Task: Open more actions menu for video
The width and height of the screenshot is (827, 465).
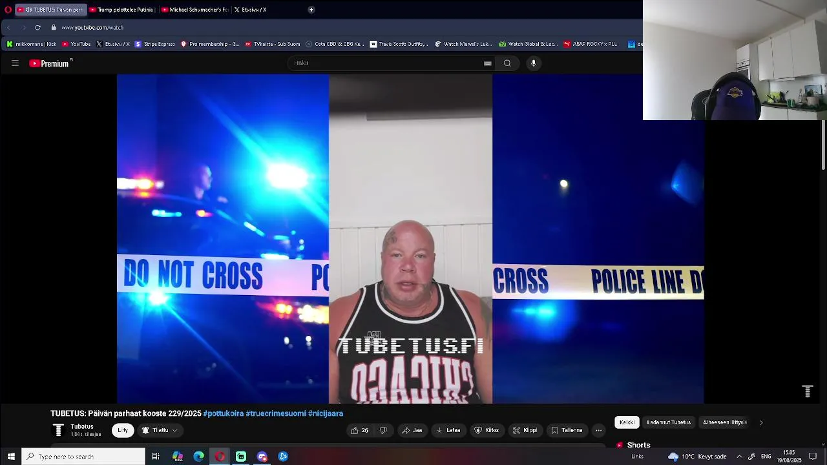Action: coord(599,430)
